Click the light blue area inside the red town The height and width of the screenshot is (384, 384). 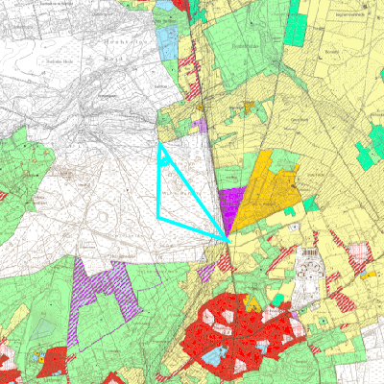pyautogui.click(x=215, y=356)
